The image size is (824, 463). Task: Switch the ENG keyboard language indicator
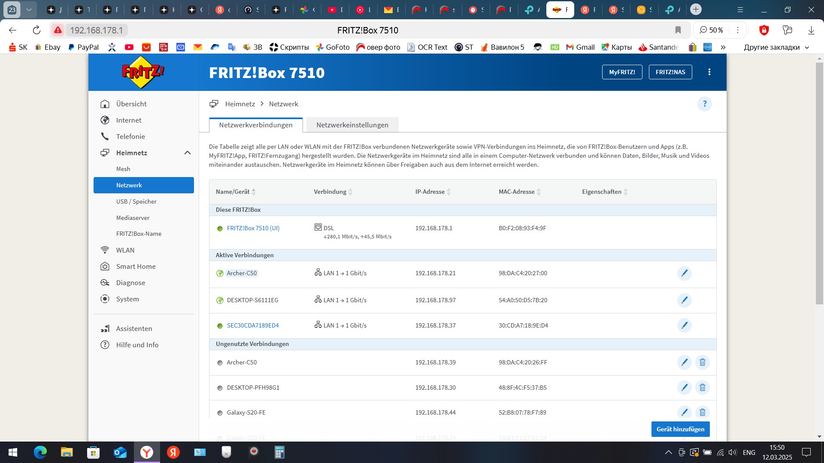[x=749, y=452]
